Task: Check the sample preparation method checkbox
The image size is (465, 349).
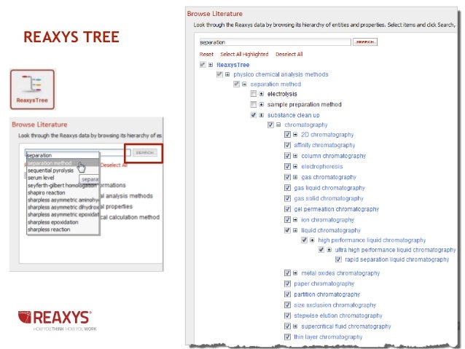Action: pyautogui.click(x=253, y=104)
